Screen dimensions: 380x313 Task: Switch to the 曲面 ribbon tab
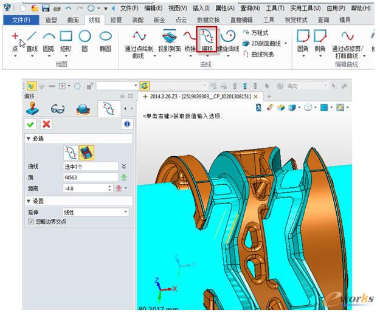[x=72, y=20]
